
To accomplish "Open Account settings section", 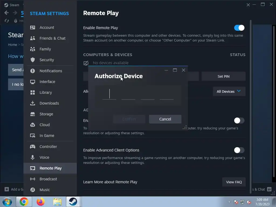I will tap(50, 27).
